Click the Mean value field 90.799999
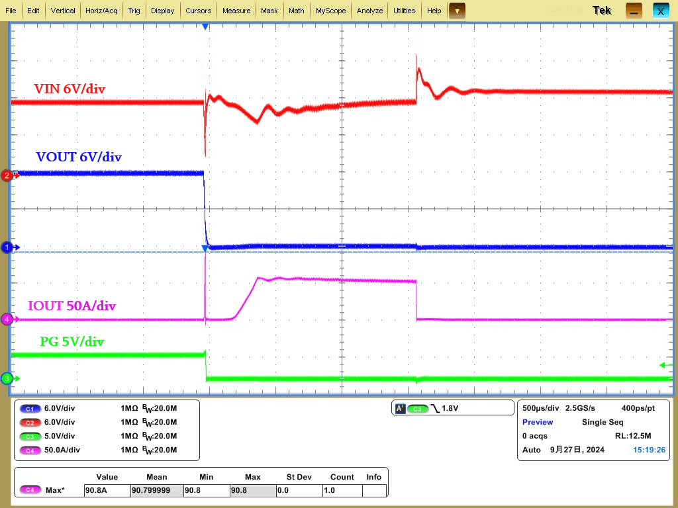 pyautogui.click(x=151, y=490)
